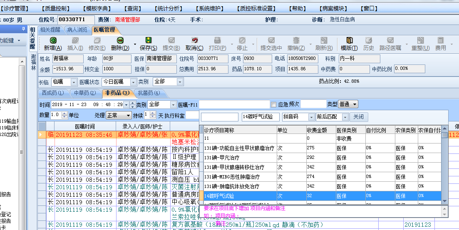Click the 插入(I) insert icon
The image size is (459, 230).
(x=75, y=40)
